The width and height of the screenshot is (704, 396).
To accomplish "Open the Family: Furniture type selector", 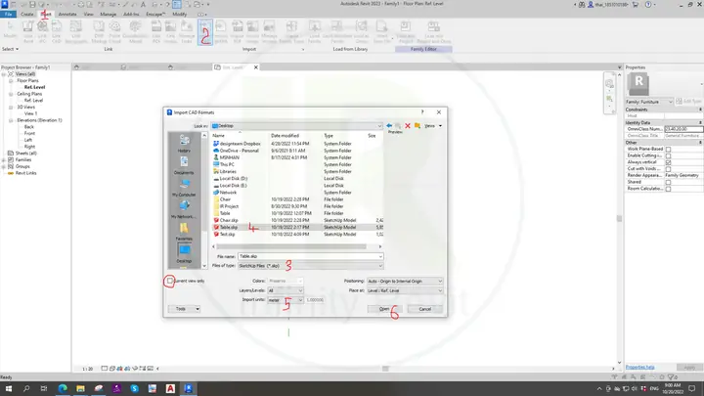I will tap(649, 102).
